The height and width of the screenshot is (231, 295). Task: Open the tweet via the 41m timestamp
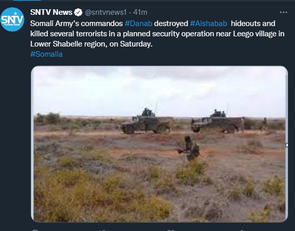[140, 12]
